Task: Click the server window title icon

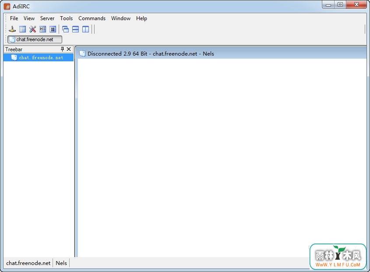Action: tap(82, 53)
